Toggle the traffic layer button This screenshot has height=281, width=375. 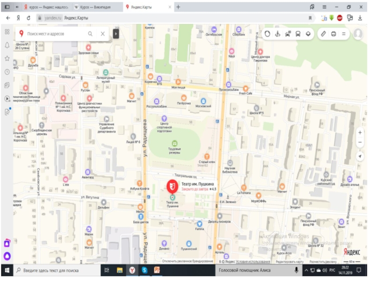coord(267,34)
